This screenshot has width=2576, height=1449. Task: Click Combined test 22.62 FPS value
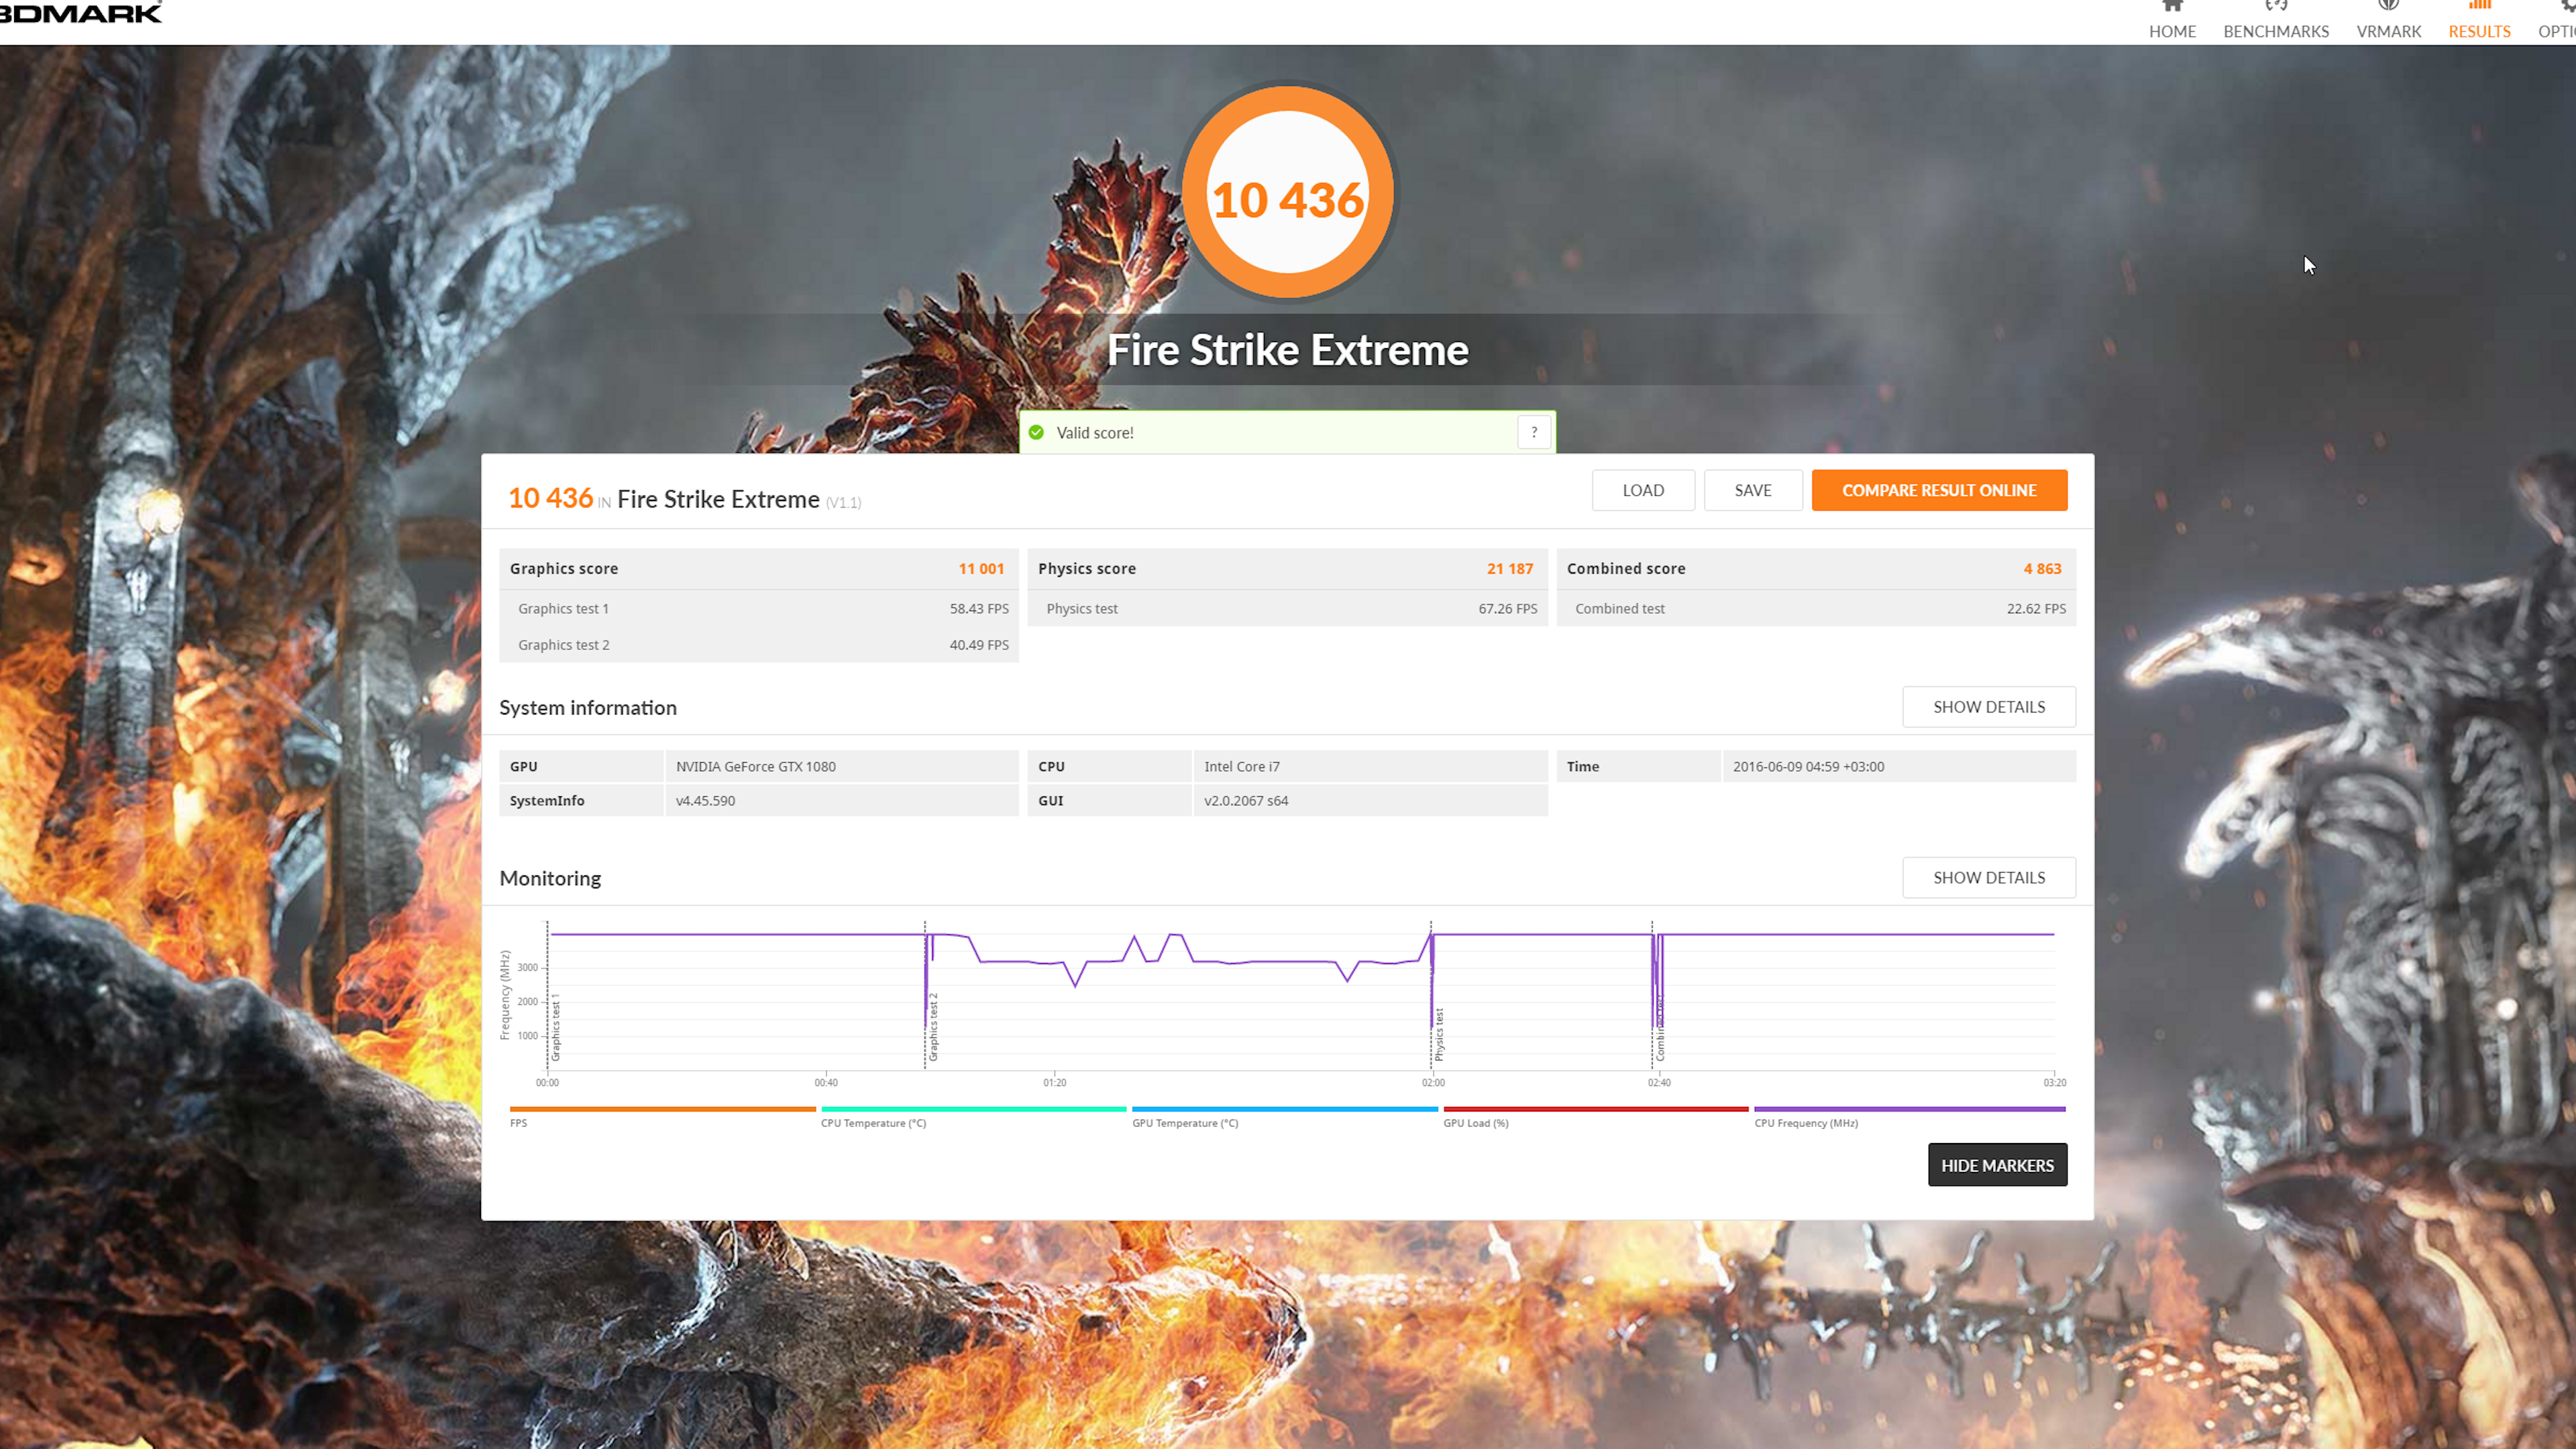2036,608
